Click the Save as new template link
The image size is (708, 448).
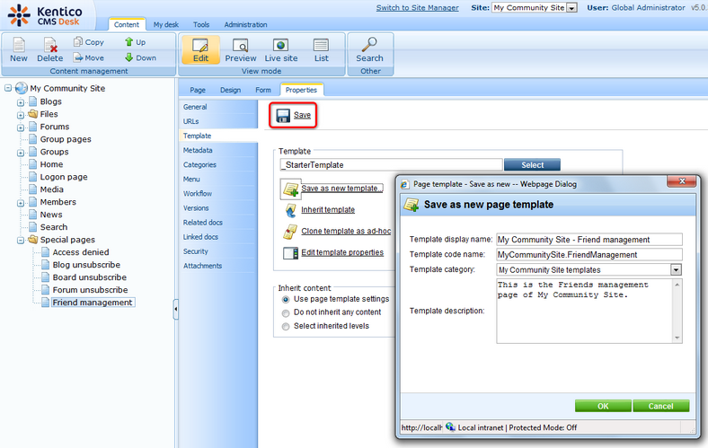click(x=341, y=189)
